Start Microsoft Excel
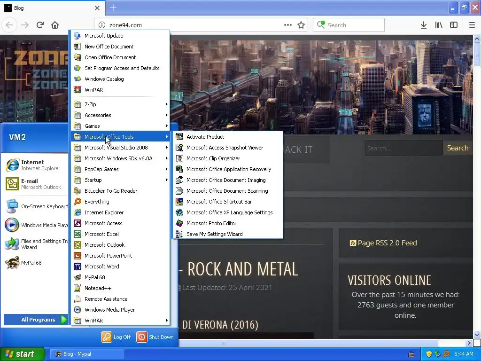The height and width of the screenshot is (361, 481). point(121,234)
